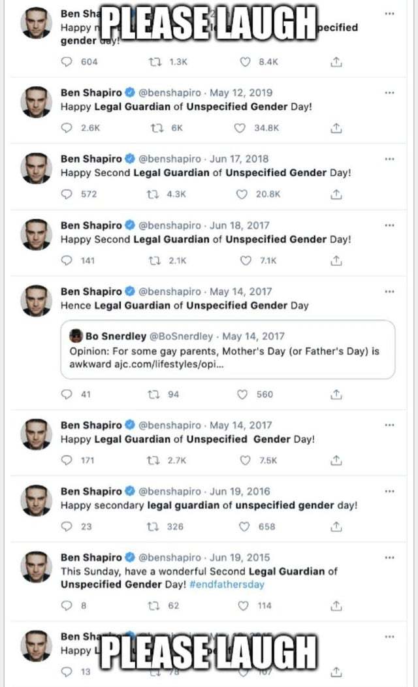Share the Jun 18, 2017 tweet

pyautogui.click(x=336, y=261)
